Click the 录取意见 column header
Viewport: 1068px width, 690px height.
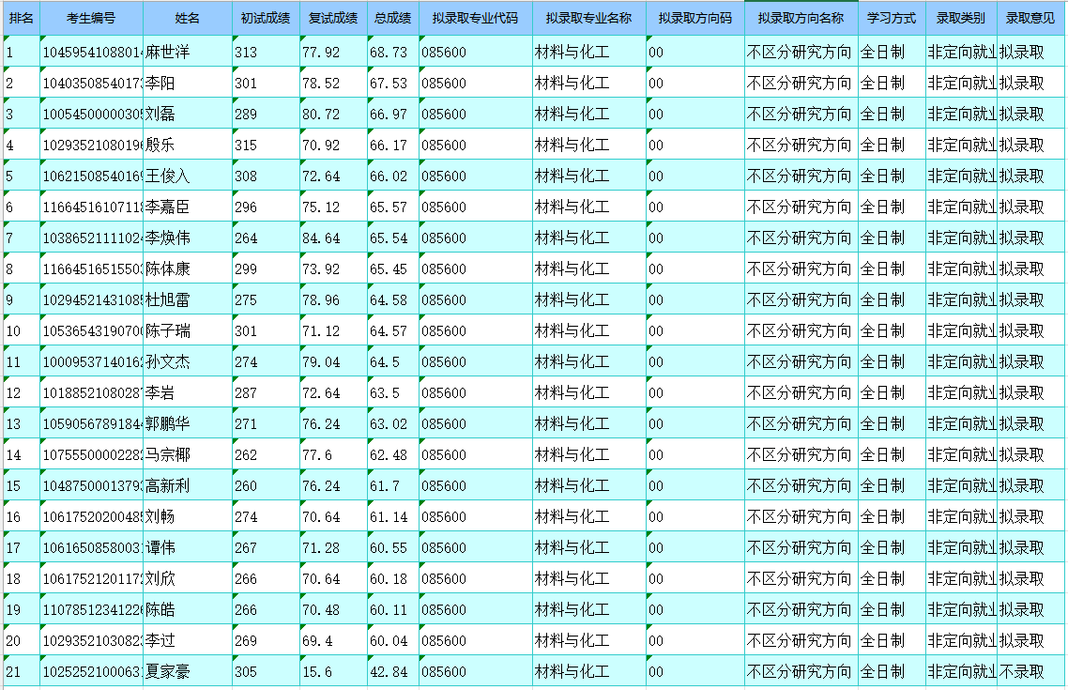pos(1030,19)
